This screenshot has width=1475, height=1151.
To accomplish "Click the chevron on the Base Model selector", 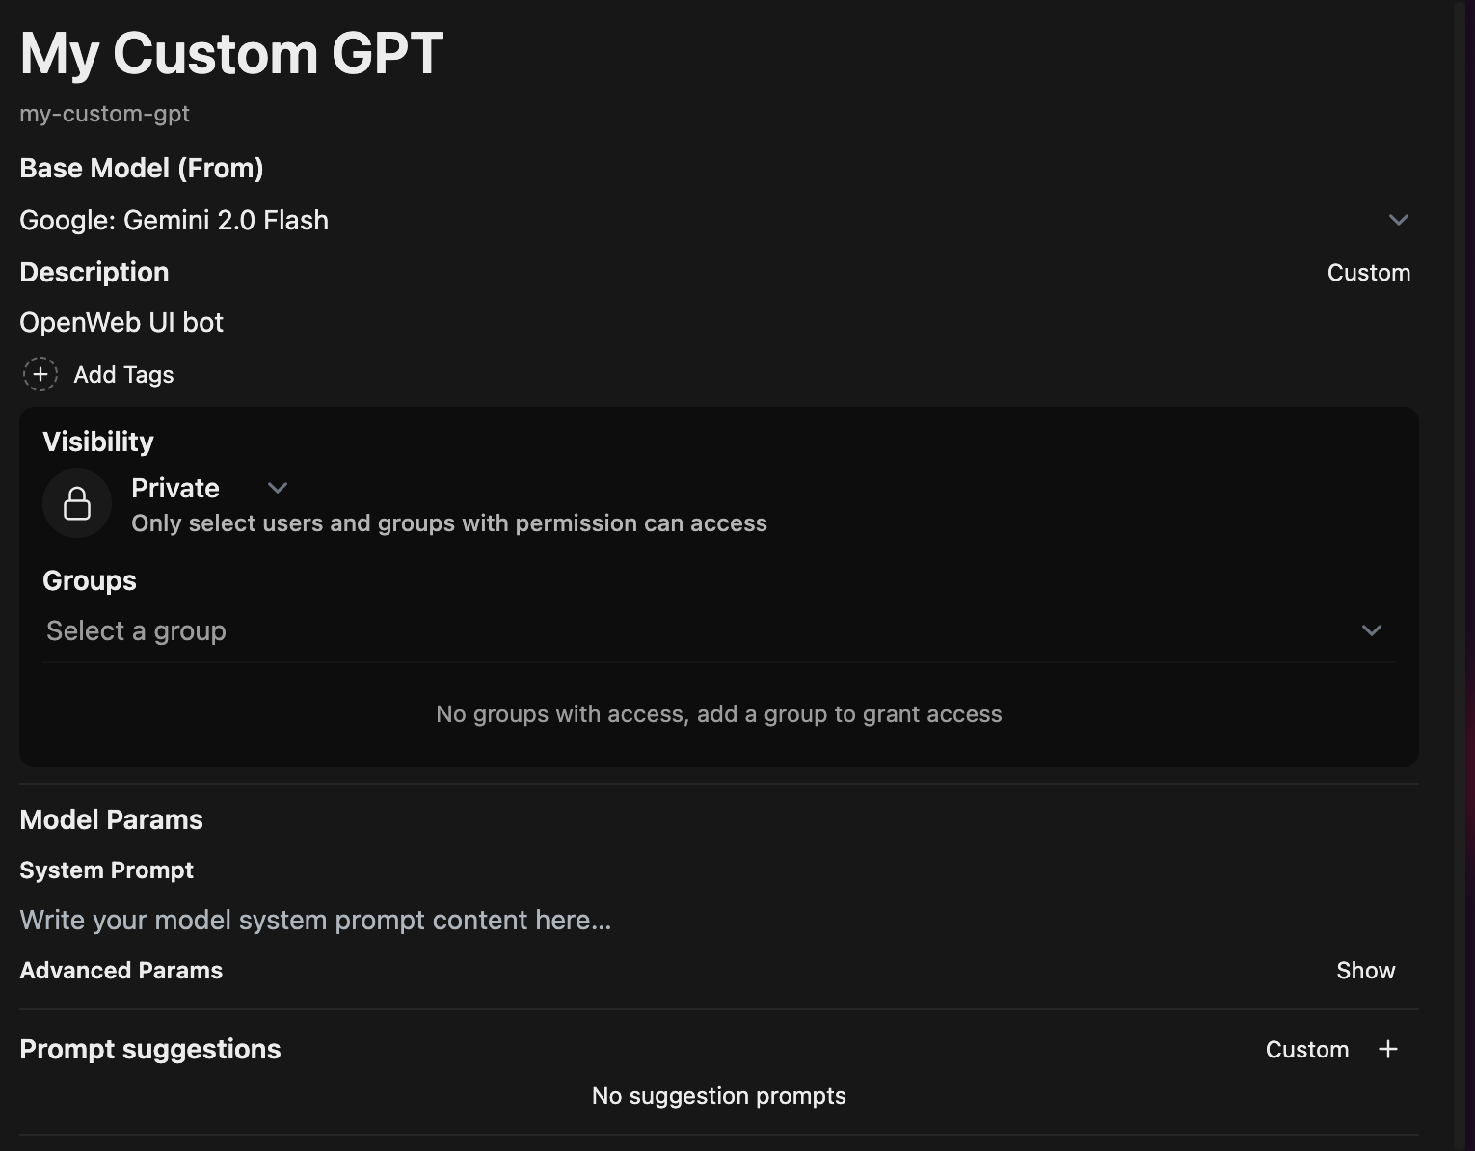I will pyautogui.click(x=1399, y=220).
